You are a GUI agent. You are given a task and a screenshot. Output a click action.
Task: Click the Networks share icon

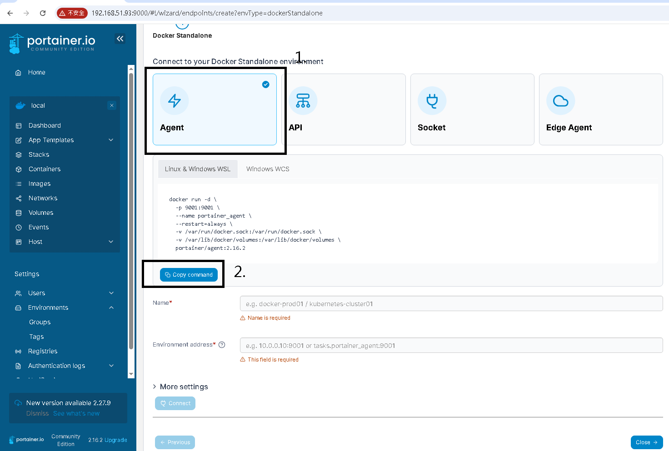19,198
